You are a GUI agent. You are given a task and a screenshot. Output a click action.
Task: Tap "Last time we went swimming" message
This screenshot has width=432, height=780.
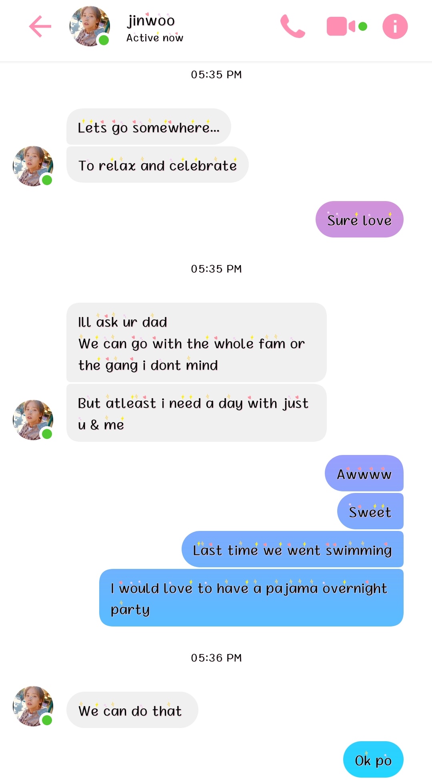(x=292, y=549)
